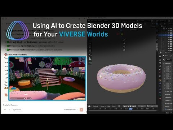Expand the Delta Transform panel

(168, 92)
